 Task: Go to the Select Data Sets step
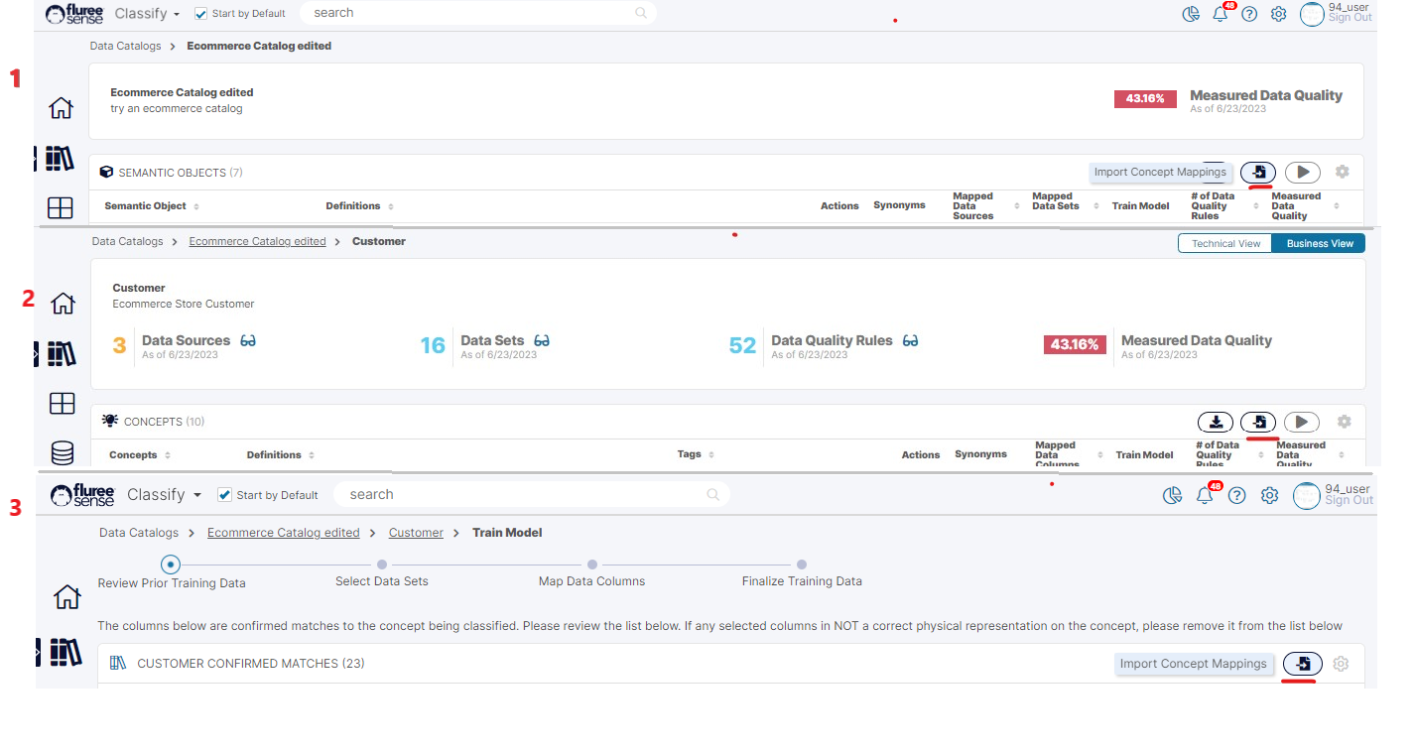tap(382, 565)
